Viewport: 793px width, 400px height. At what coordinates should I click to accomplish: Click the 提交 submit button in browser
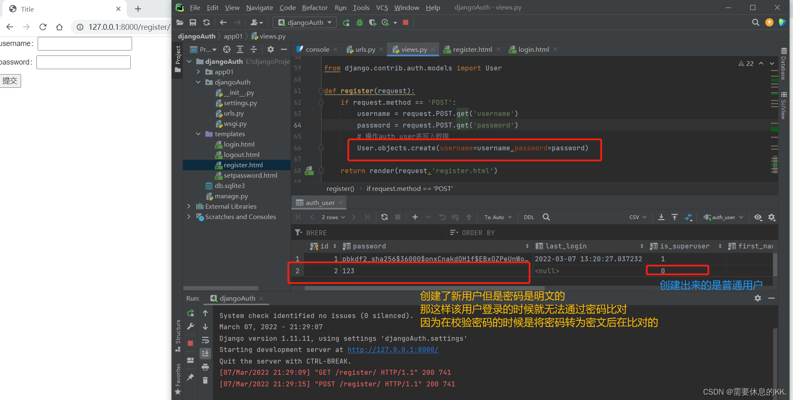click(10, 81)
